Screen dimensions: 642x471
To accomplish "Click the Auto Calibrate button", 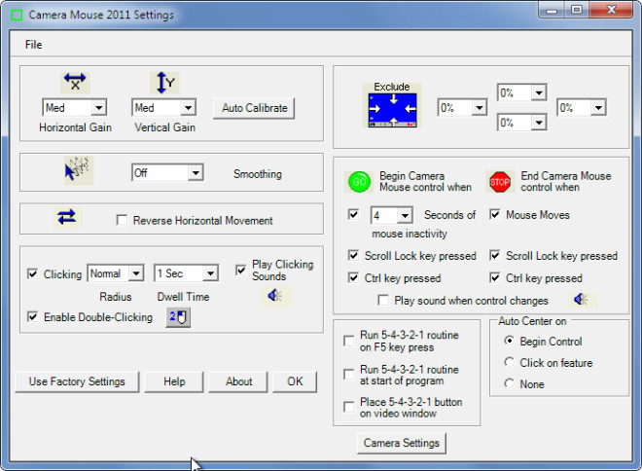I will [254, 108].
